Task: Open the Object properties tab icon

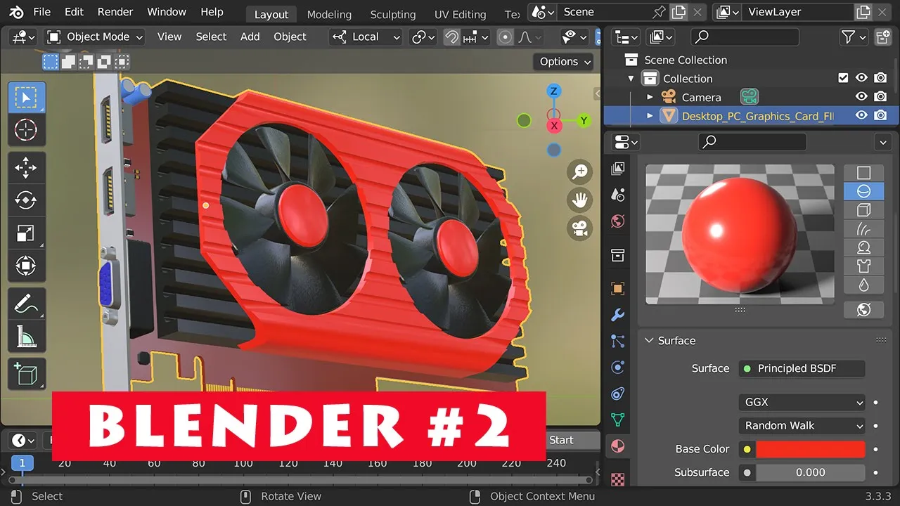Action: click(x=618, y=289)
